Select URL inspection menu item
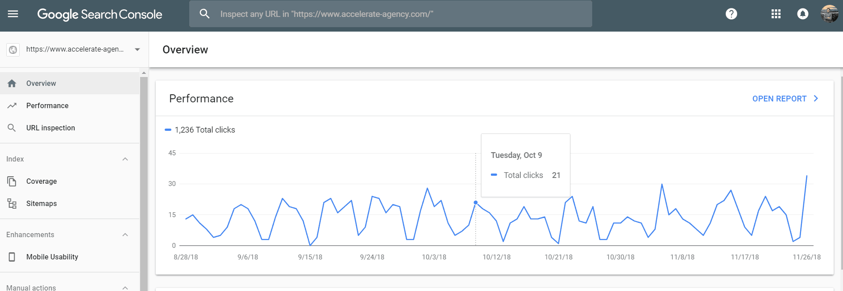Image resolution: width=843 pixels, height=291 pixels. (x=50, y=128)
